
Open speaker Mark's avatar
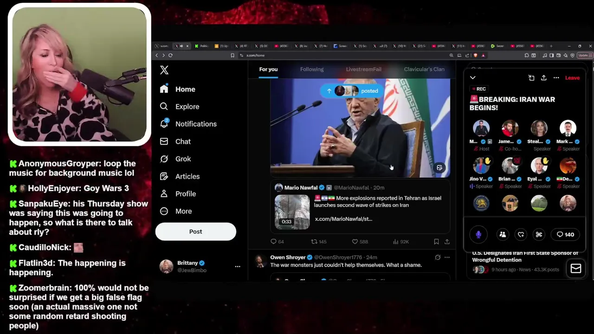point(568,128)
